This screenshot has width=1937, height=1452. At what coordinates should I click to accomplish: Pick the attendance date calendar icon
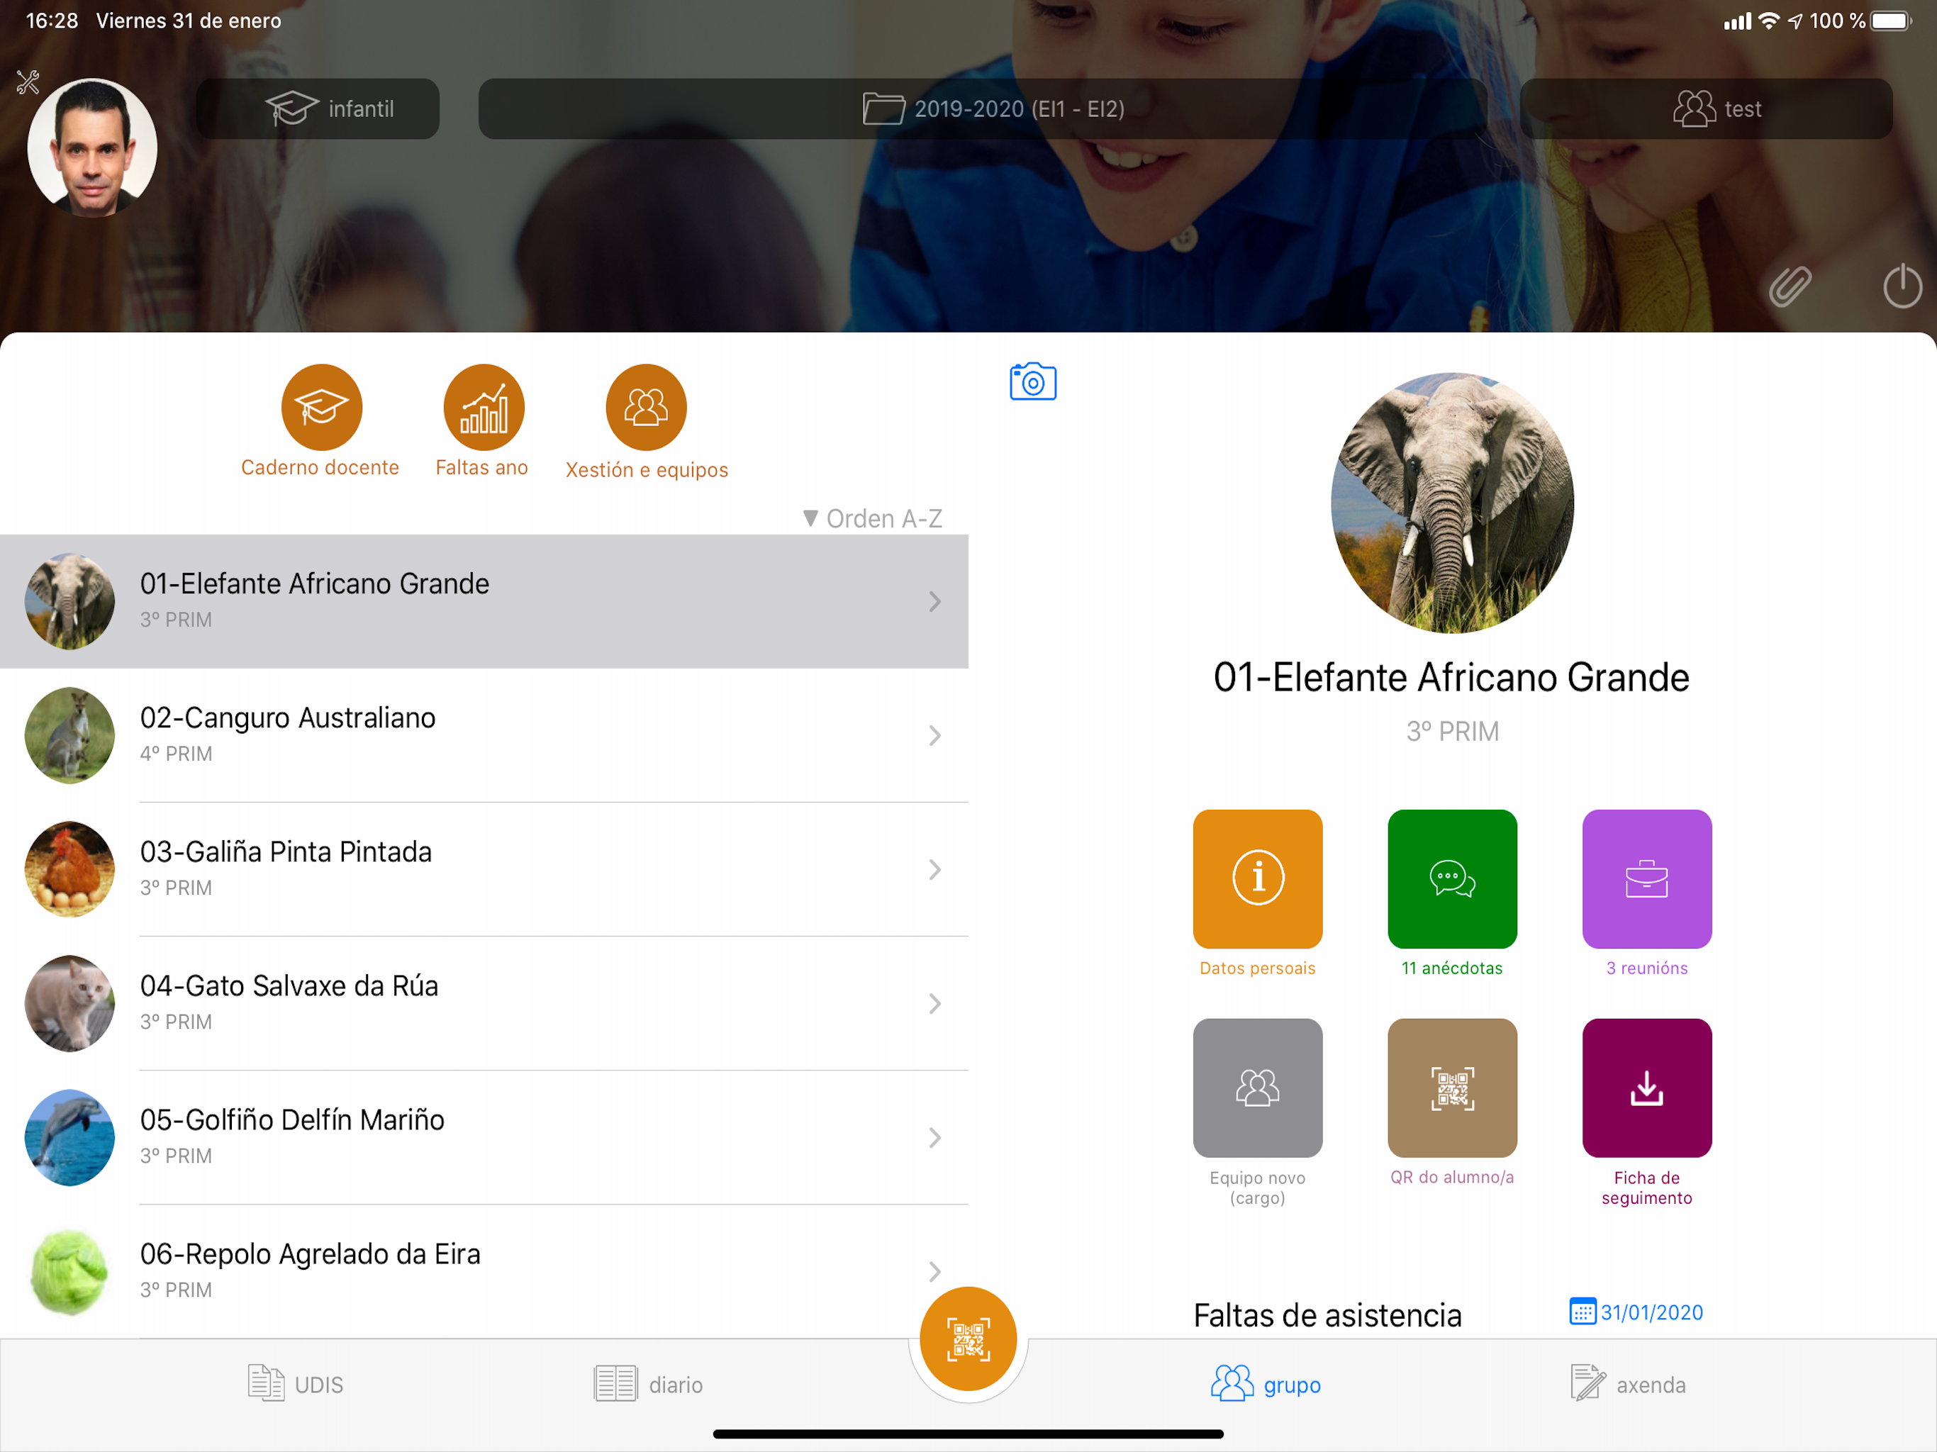[x=1582, y=1312]
